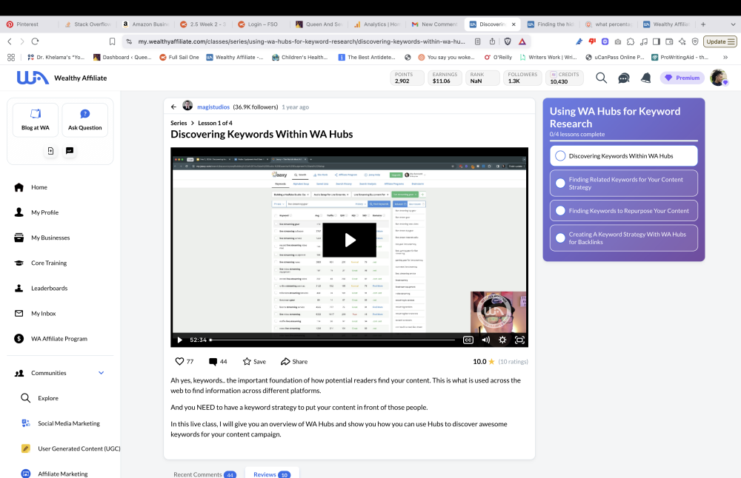Reload the page
The height and width of the screenshot is (478, 741).
(x=35, y=41)
